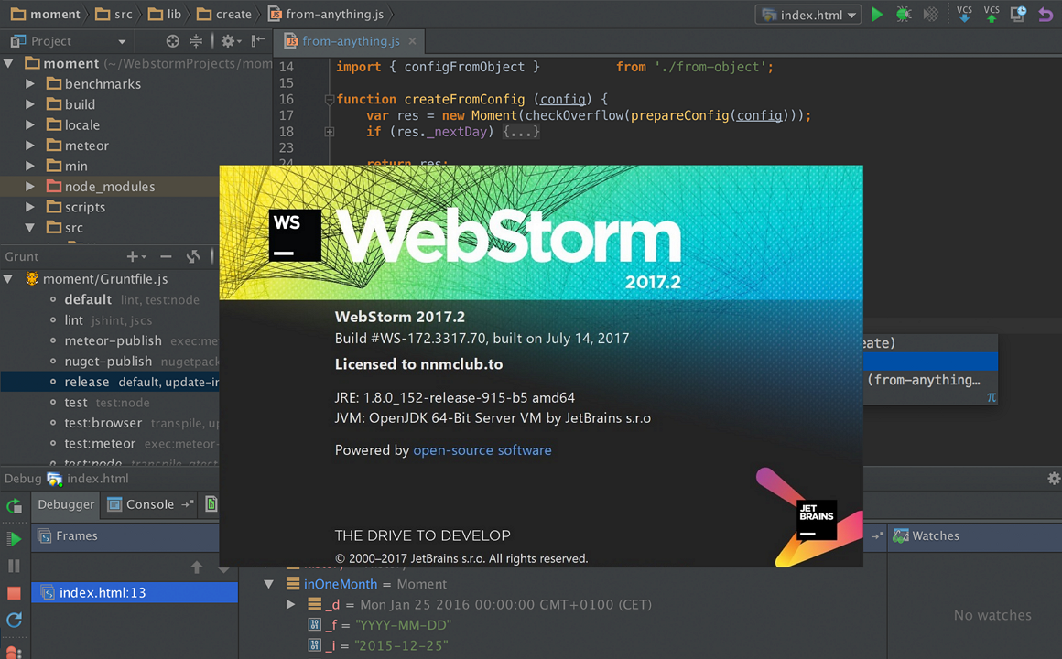The width and height of the screenshot is (1062, 659).
Task: Click the JetBrains logo in About dialog
Action: (x=817, y=520)
